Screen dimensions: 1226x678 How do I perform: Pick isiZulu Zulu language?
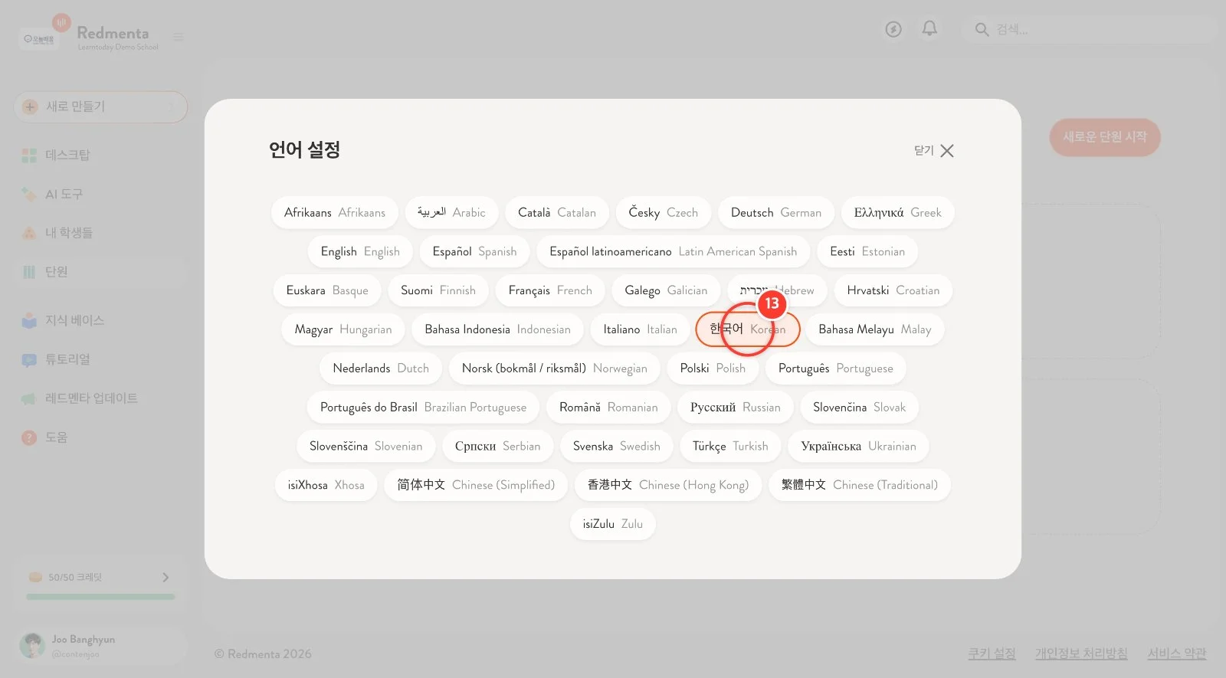pos(612,524)
